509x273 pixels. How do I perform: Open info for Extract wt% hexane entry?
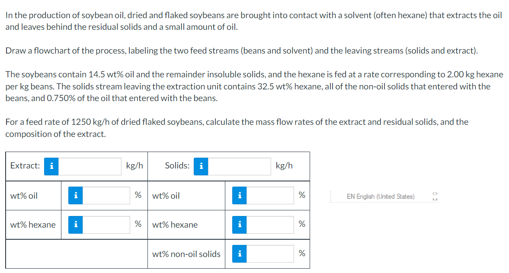point(75,225)
